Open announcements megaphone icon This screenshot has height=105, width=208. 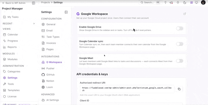171,3
